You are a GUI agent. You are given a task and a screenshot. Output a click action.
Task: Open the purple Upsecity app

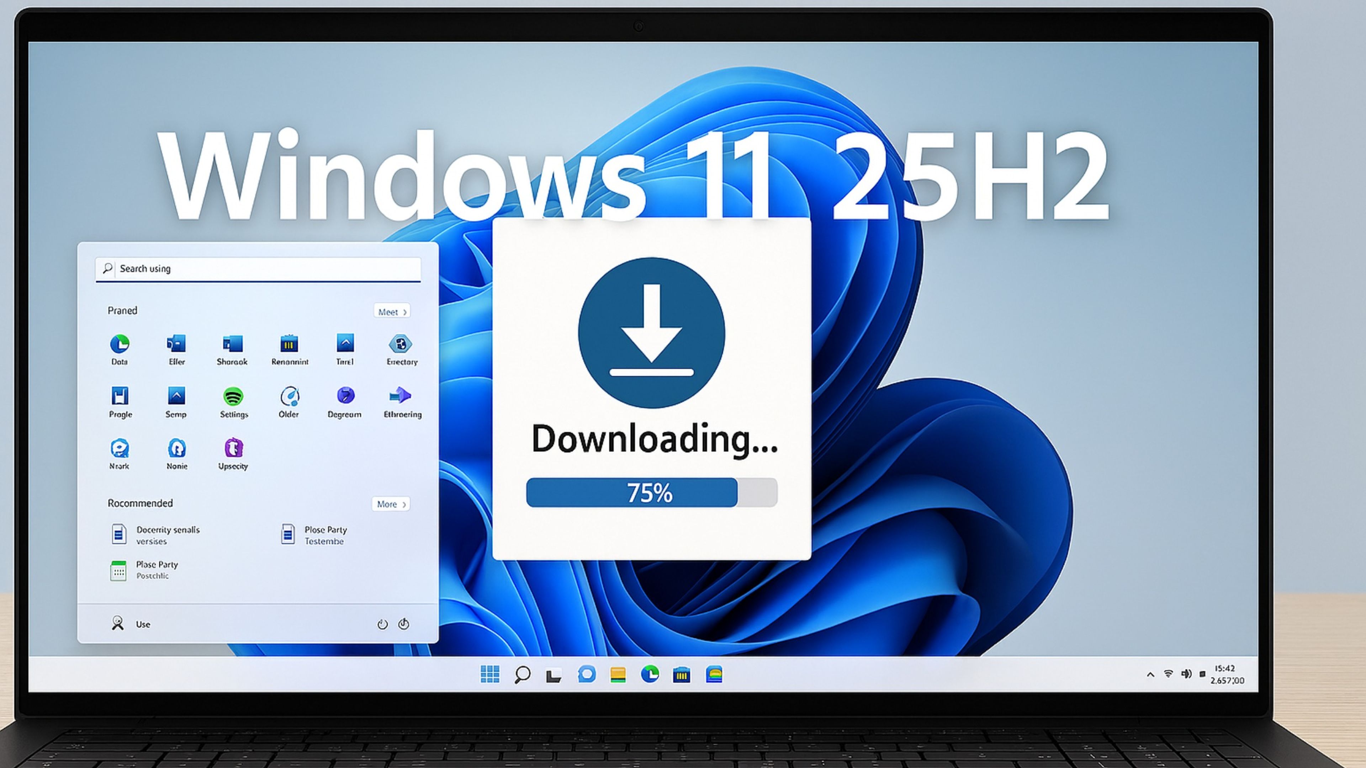click(233, 448)
